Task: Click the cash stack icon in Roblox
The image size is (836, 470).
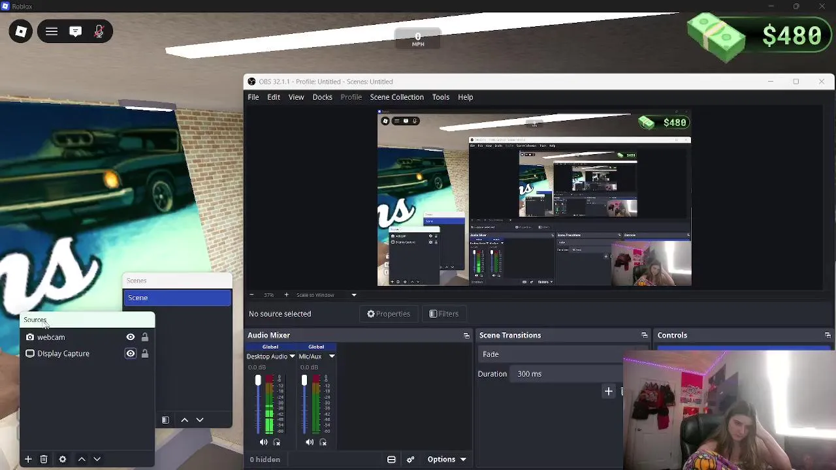Action: coord(716,37)
